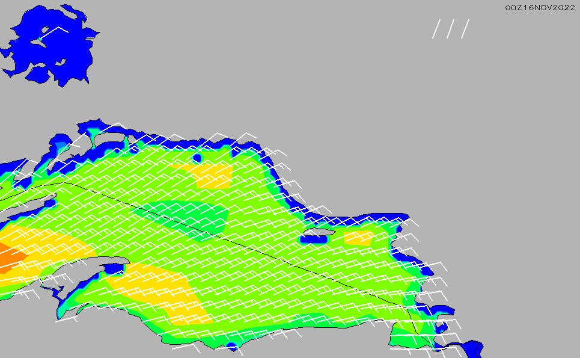Viewport: 580px width, 358px height.
Task: Click the 00Z16NOV2022 timestamp label
Action: coord(540,7)
